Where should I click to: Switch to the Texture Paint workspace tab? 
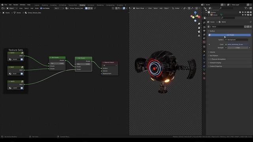pos(73,5)
